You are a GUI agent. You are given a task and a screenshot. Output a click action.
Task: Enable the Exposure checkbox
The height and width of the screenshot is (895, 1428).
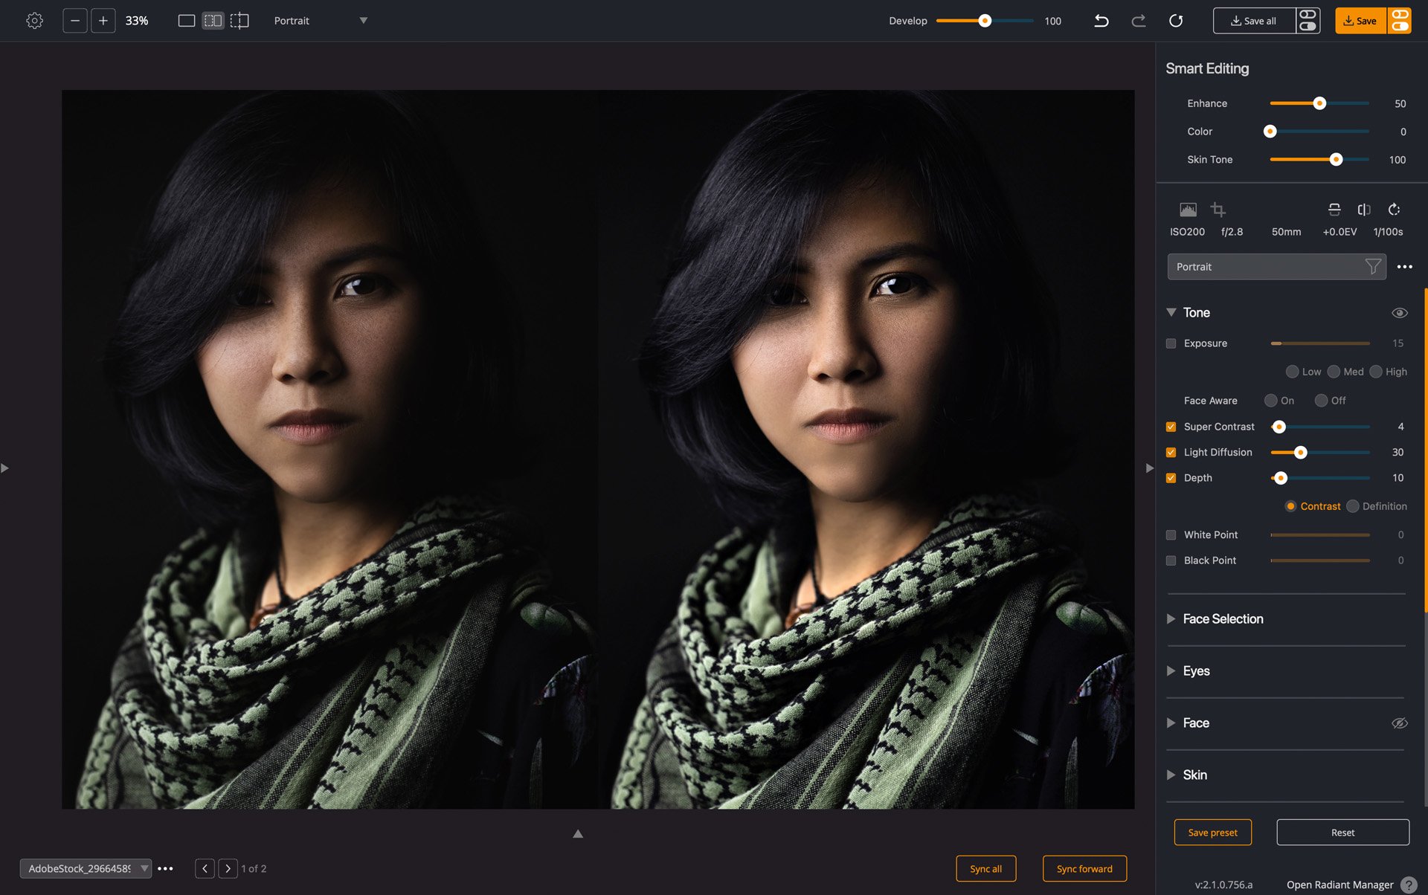[1171, 343]
